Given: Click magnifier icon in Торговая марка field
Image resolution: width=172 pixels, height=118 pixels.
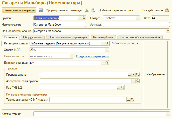Looking at the screenshot, I should click(x=132, y=100).
